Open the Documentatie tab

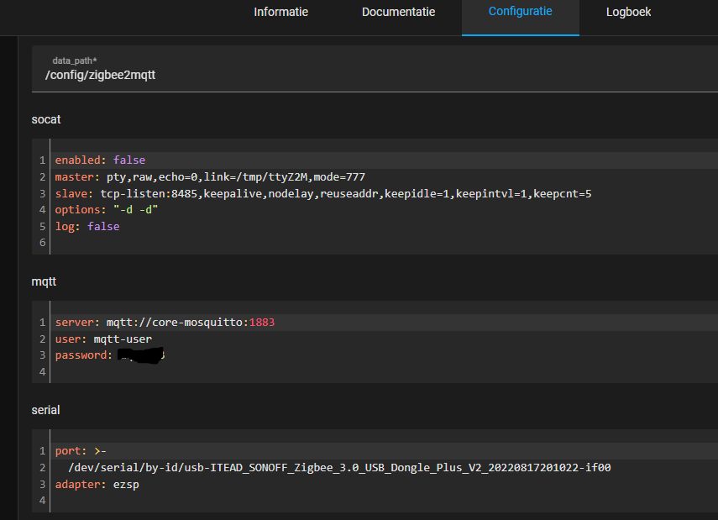[398, 12]
